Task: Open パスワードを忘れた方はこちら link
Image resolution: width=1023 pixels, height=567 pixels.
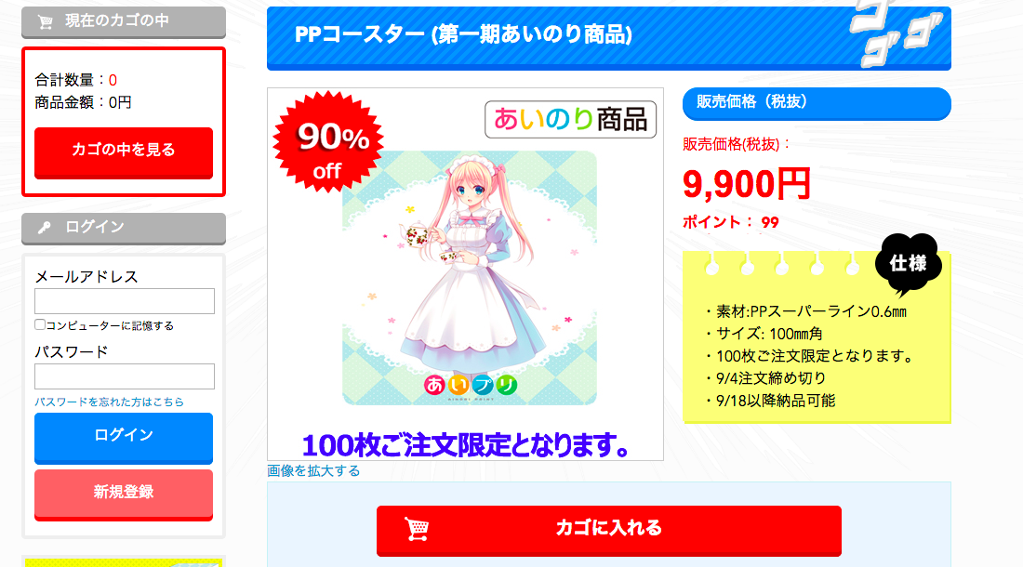Action: pyautogui.click(x=109, y=402)
